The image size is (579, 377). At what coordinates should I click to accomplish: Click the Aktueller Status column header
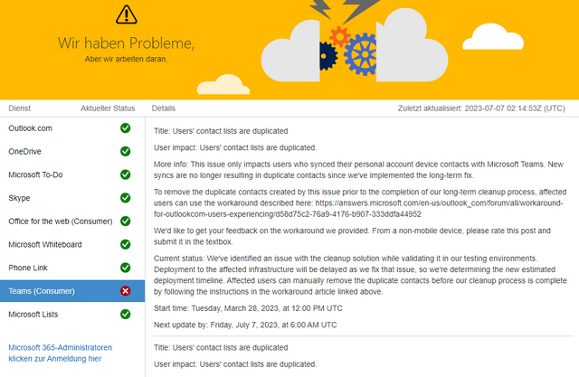(x=108, y=108)
